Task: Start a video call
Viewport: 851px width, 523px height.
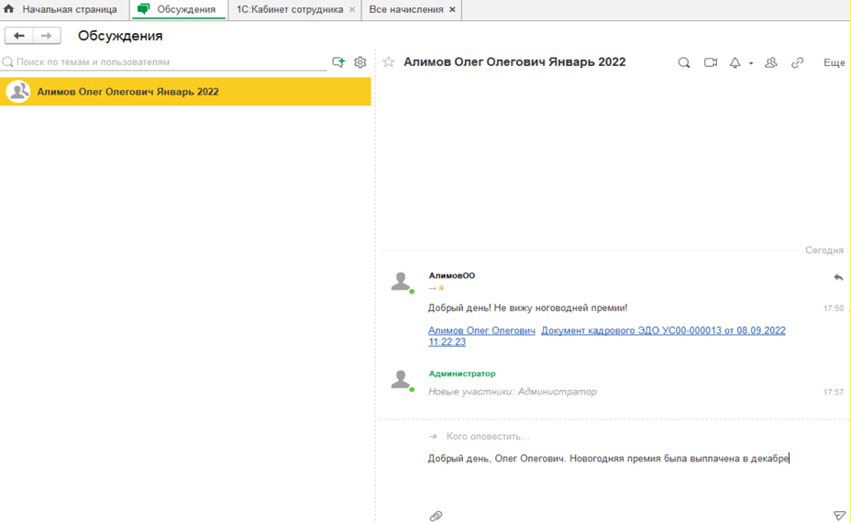Action: pos(711,63)
